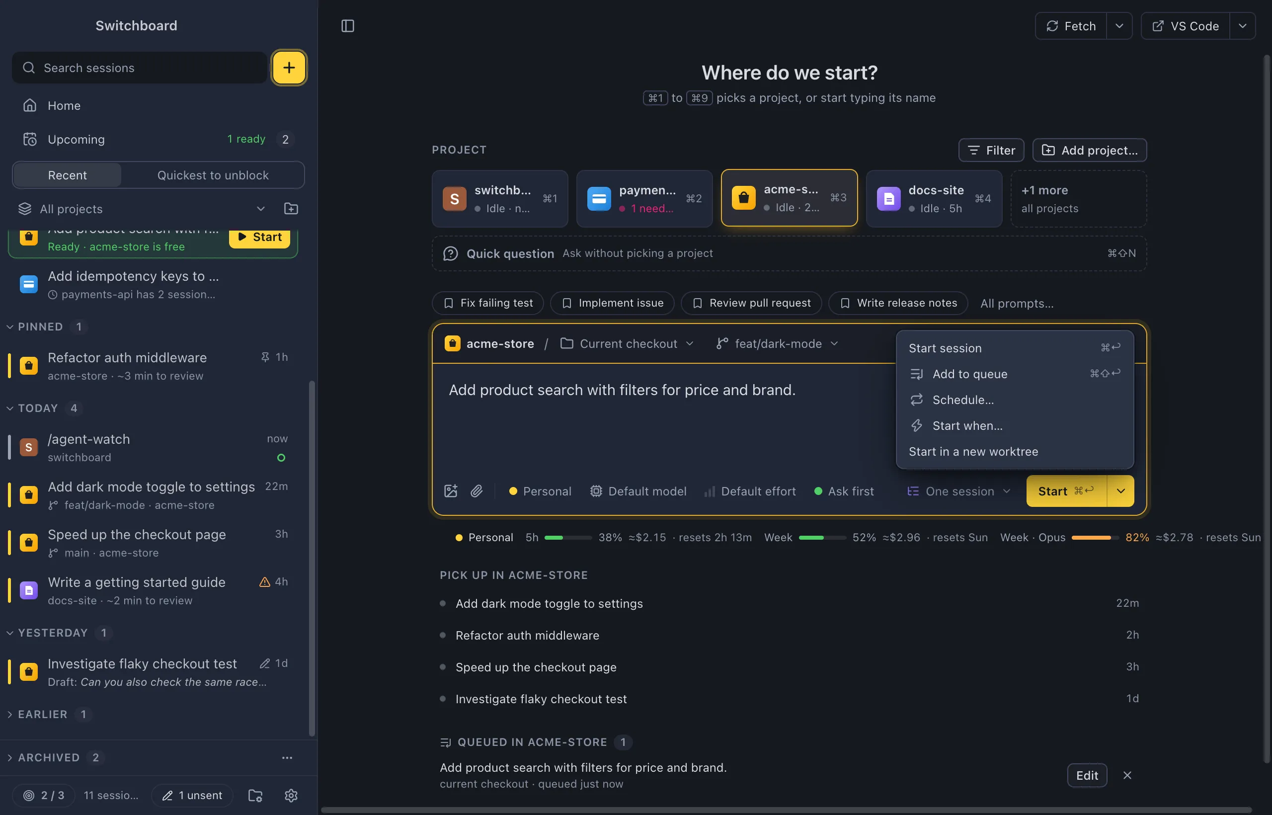Open the add folder icon beside All projects

point(291,209)
